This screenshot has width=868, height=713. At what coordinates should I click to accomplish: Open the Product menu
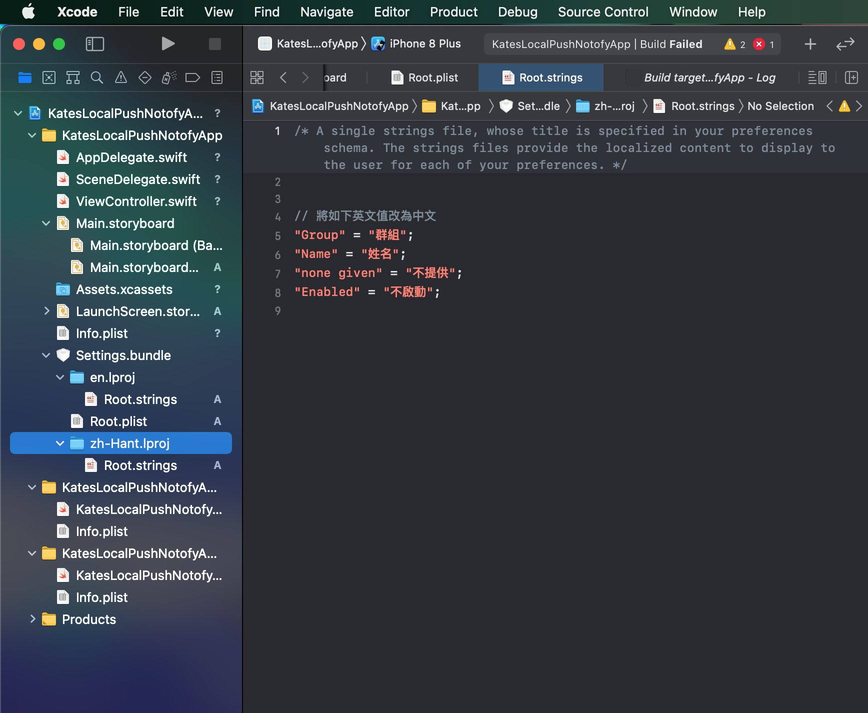pyautogui.click(x=453, y=12)
